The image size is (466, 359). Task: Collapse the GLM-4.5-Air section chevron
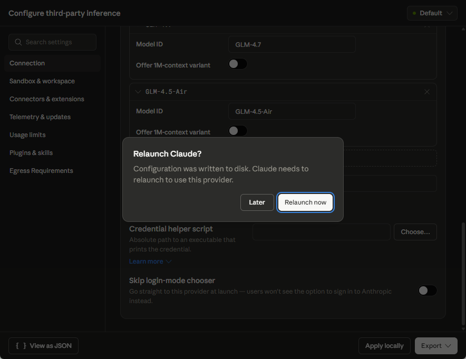click(x=138, y=92)
